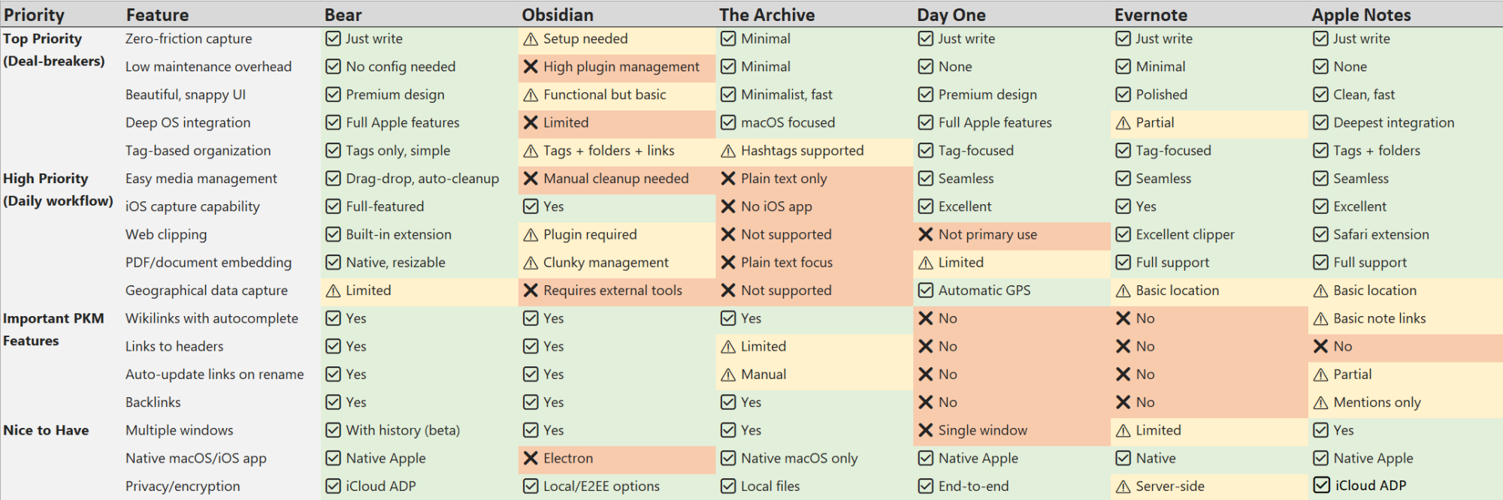
Task: Toggle the checkbox beside "Deepest integration"
Action: click(x=1320, y=122)
